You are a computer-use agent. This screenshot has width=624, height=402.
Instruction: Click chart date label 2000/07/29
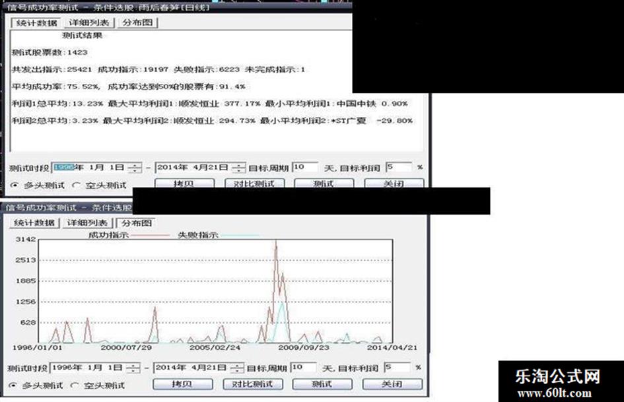click(x=126, y=347)
